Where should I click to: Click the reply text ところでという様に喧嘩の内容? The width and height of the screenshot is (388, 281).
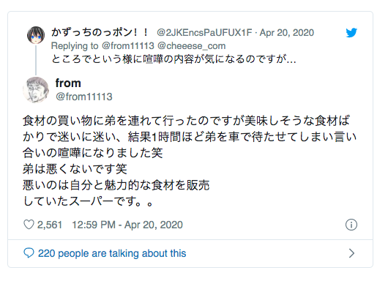click(x=174, y=59)
